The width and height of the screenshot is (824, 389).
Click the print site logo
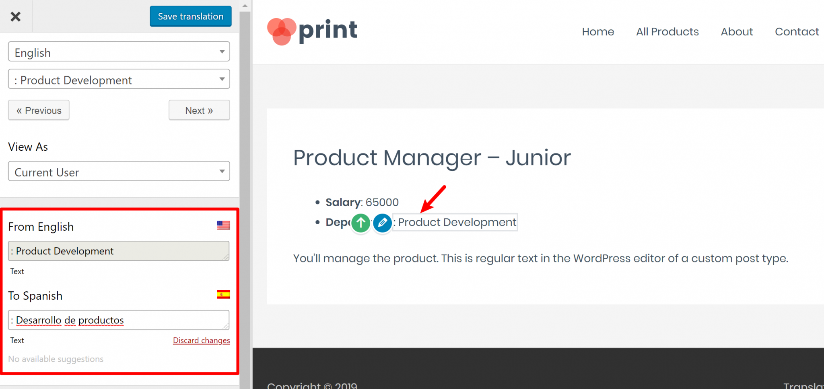[312, 31]
